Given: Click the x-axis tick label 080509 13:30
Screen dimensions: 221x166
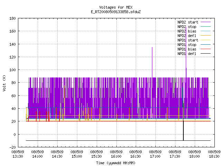Looking at the screenshot, I should pyautogui.click(x=18, y=154).
